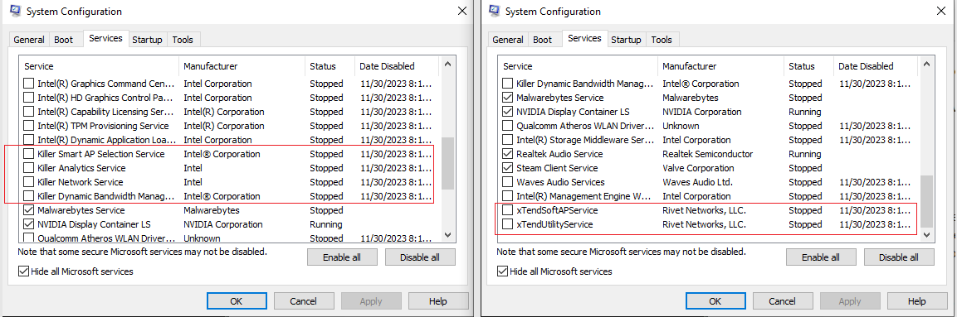Check Killer Analytics Service checkbox in left window

[29, 168]
